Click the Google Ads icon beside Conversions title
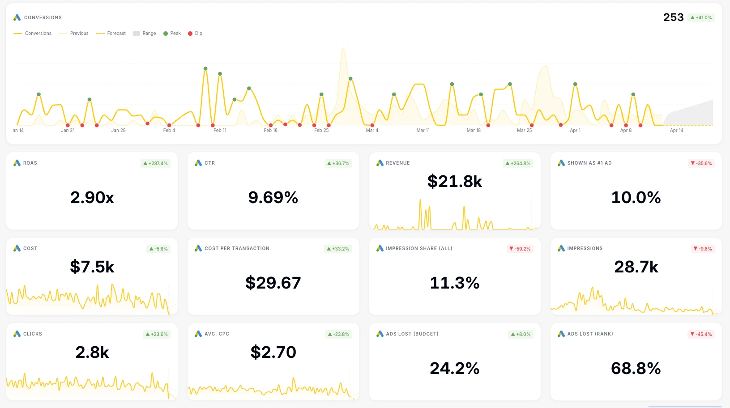The height and width of the screenshot is (408, 730). (17, 17)
